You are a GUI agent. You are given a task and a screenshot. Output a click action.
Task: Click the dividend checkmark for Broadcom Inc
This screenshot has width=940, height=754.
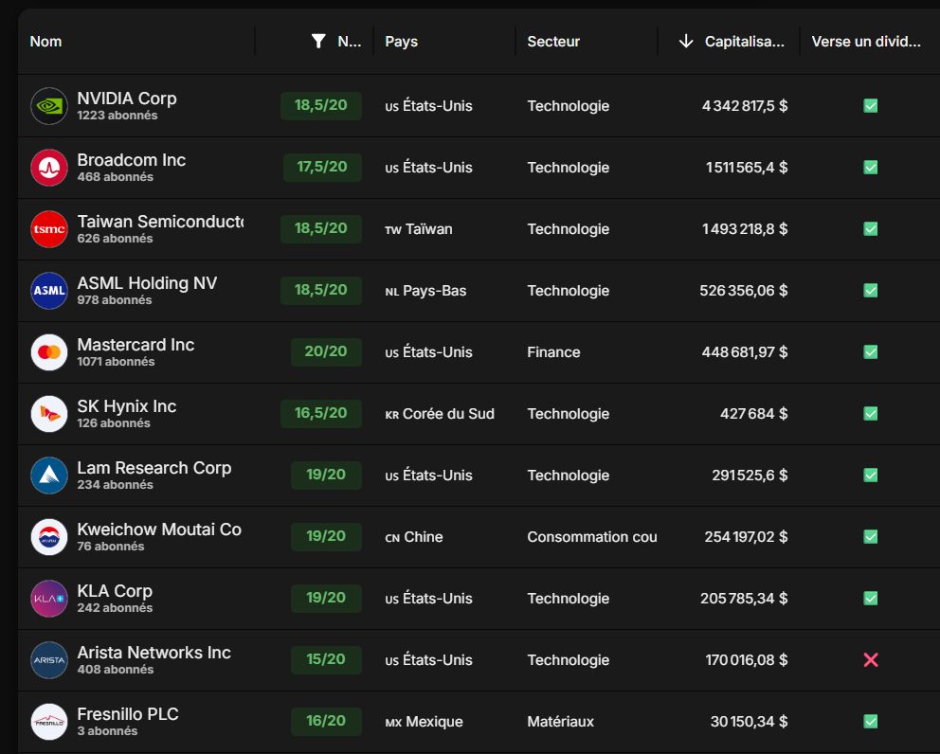click(x=871, y=168)
